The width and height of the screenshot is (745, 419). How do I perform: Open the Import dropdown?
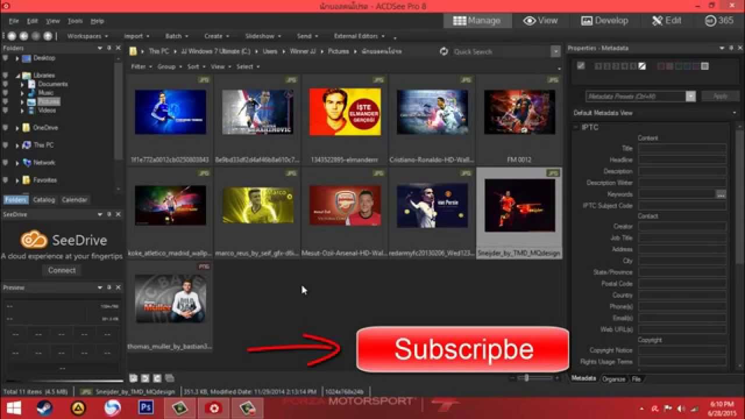coord(136,36)
